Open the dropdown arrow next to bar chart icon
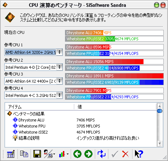 pos(67,154)
